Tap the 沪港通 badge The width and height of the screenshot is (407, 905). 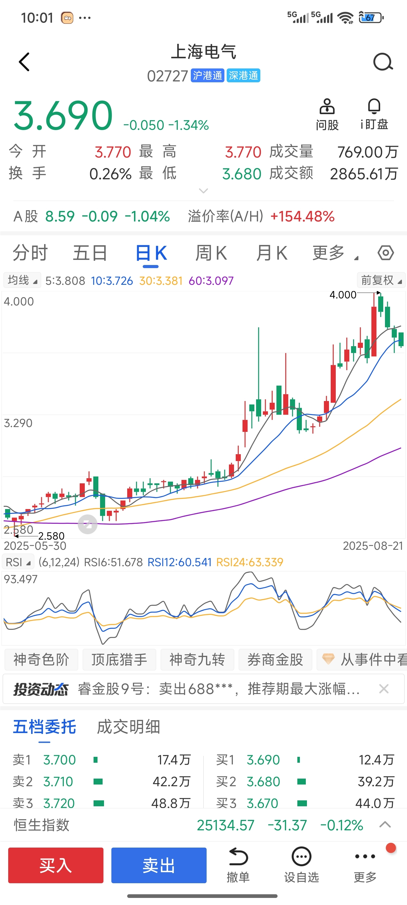click(207, 76)
